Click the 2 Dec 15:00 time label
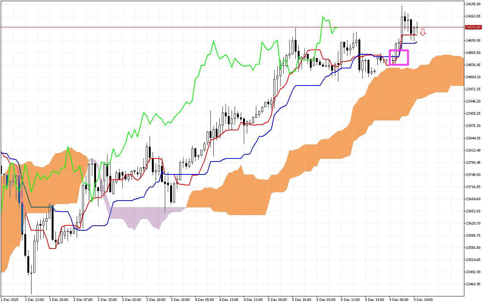486x304 pixels. click(x=107, y=300)
